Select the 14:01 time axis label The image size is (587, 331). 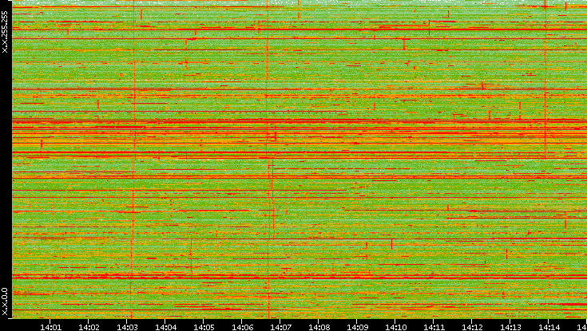50,327
